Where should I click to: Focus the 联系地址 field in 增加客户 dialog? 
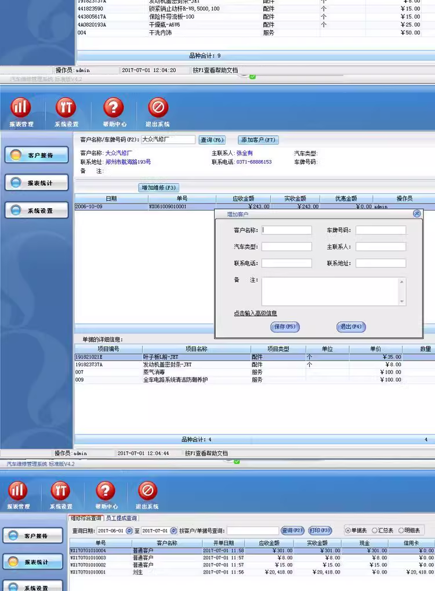pyautogui.click(x=380, y=263)
